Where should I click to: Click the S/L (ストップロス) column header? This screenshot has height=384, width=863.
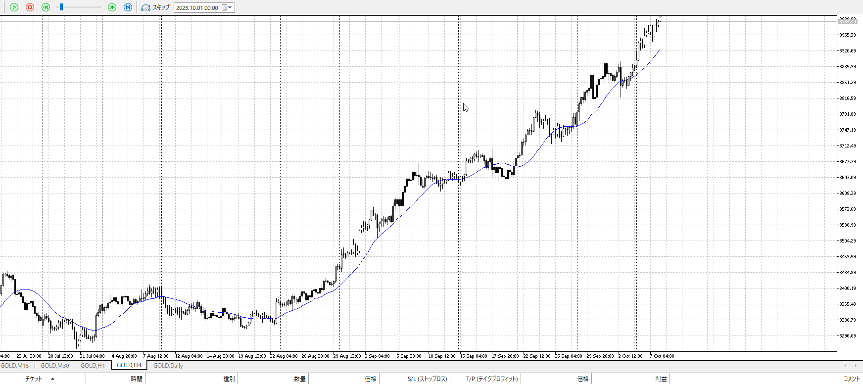point(427,379)
